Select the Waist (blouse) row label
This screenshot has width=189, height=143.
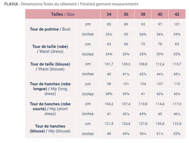50,67
